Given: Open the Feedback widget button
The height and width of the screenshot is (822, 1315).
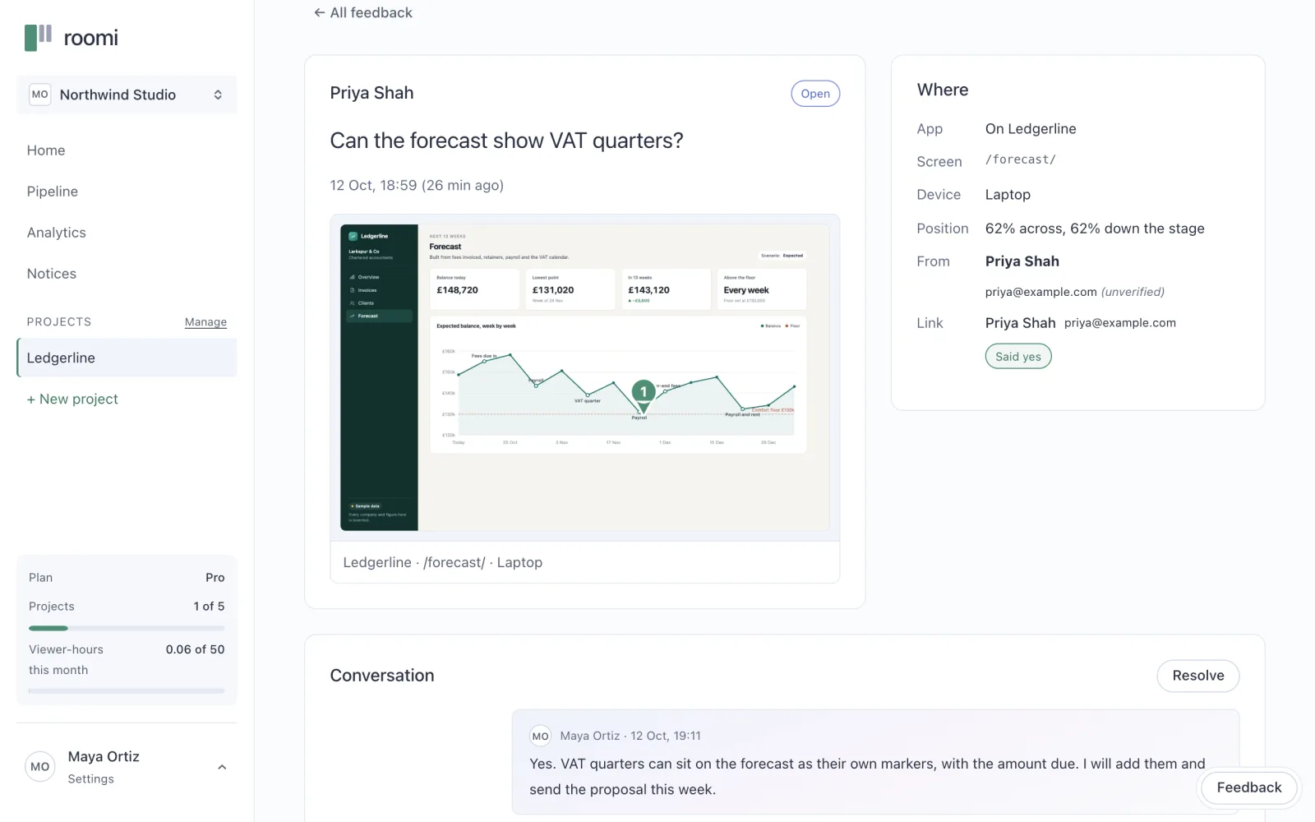Looking at the screenshot, I should click(x=1249, y=787).
